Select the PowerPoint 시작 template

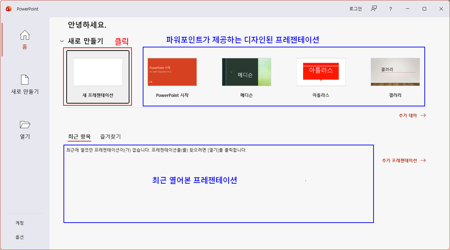[x=172, y=72]
